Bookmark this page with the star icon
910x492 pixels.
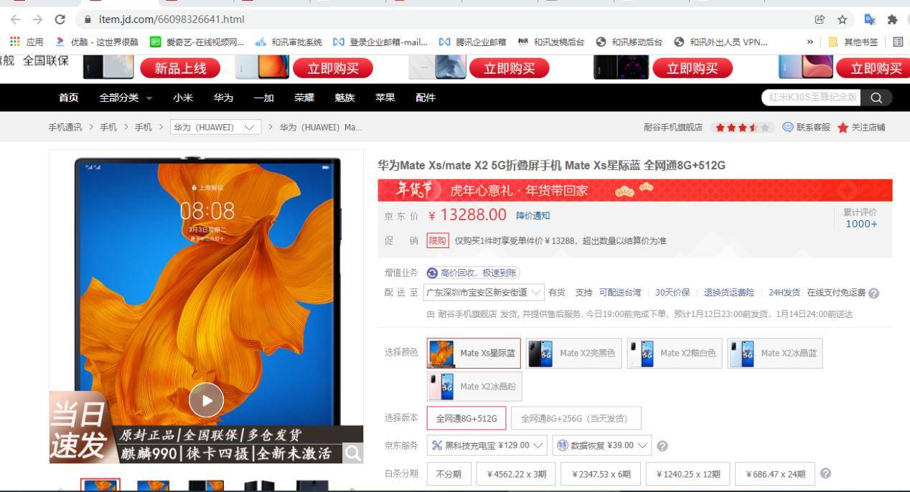pos(843,19)
